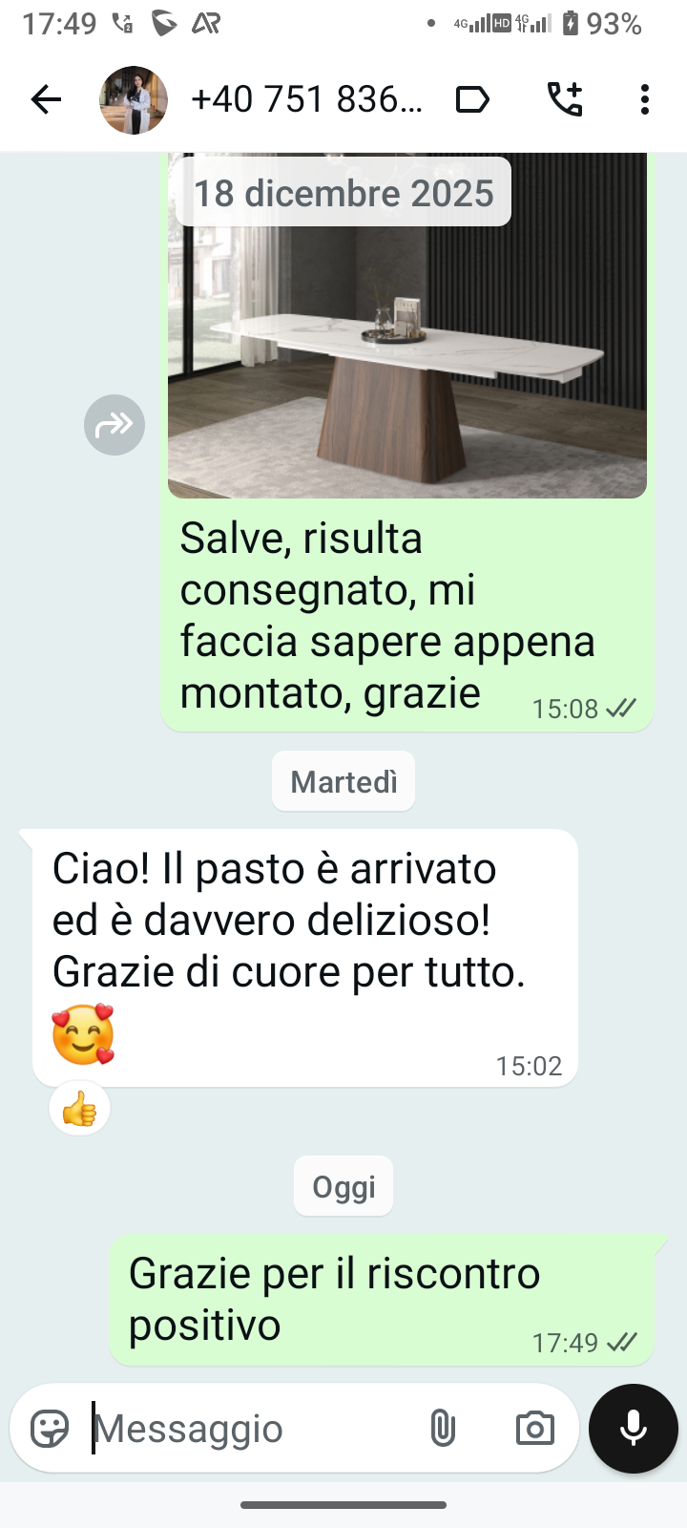Screen dimensions: 687x1528
Task: Open contact profile photo
Action: [x=134, y=99]
